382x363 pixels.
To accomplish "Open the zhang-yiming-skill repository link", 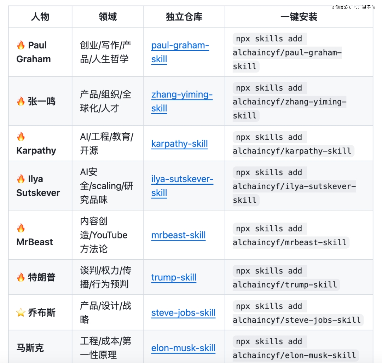I will 182,95.
